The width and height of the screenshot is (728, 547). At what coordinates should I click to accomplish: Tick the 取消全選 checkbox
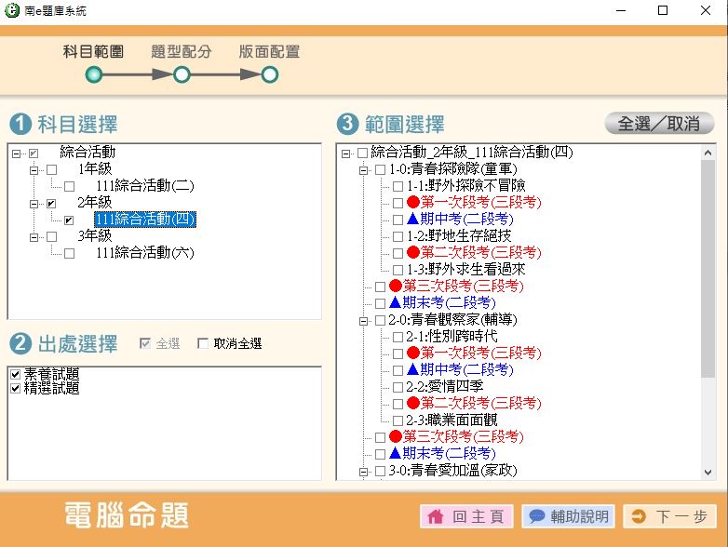[202, 343]
